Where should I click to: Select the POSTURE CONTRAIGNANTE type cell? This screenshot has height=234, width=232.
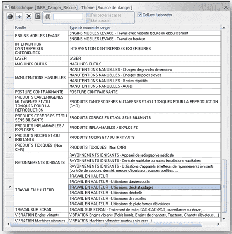(x=144, y=92)
